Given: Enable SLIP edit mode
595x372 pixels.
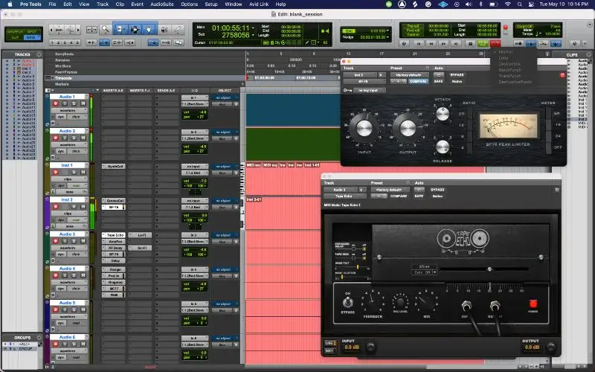Looking at the screenshot, I should pos(15,37).
